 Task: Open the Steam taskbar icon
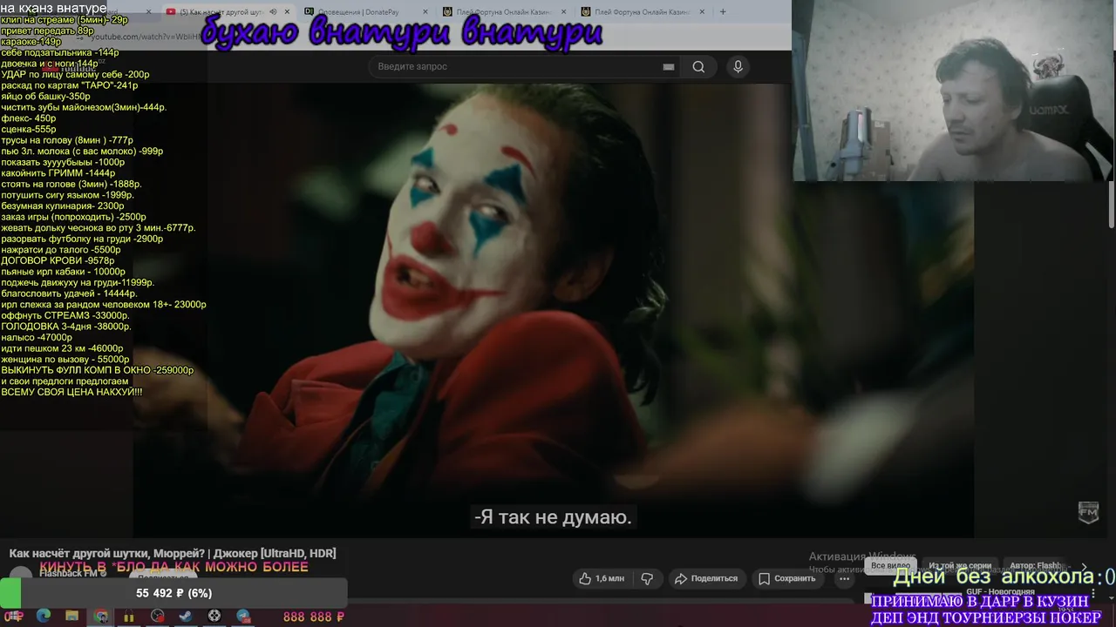186,616
